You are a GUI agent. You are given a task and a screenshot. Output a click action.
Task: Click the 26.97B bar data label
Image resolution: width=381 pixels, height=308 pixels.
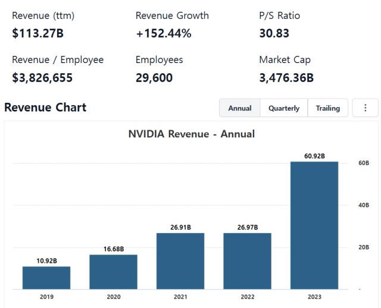248,227
